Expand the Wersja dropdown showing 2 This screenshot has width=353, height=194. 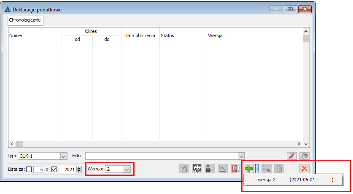(x=127, y=169)
